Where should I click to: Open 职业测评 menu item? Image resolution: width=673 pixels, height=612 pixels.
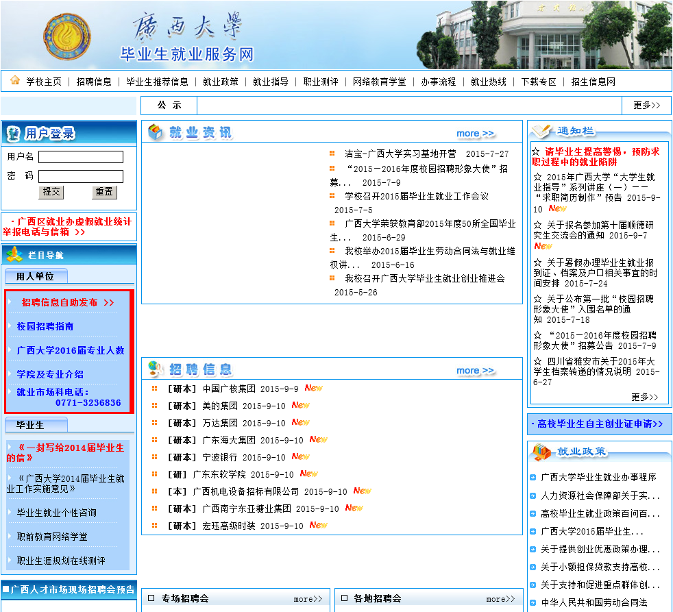point(321,82)
